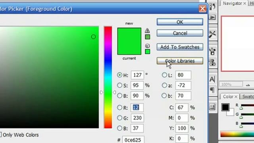Open the Brushes panel icon
This screenshot has width=254, height=143.
coord(212,52)
